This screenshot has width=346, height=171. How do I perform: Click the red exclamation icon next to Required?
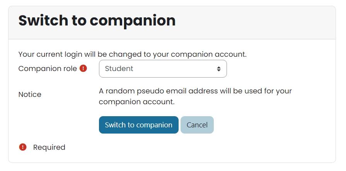tap(23, 147)
